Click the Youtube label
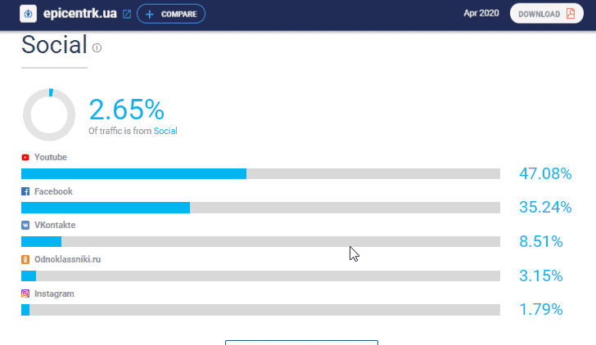 click(x=50, y=157)
